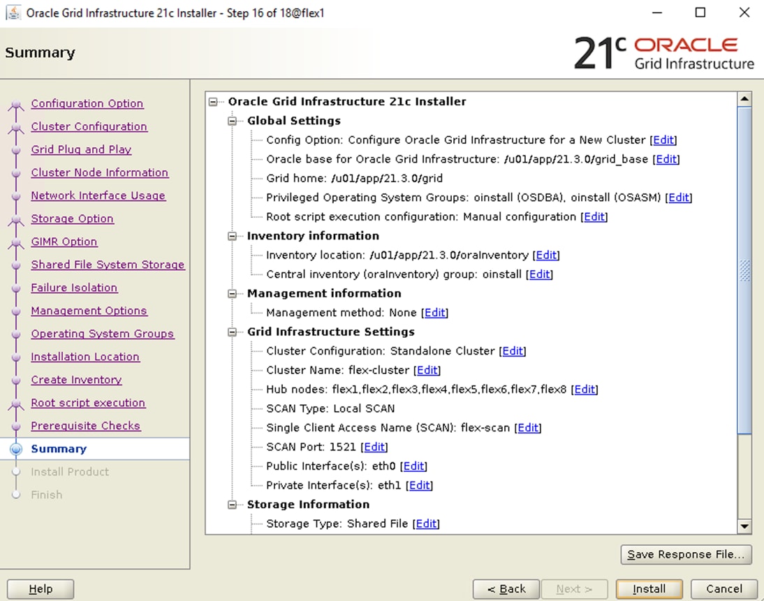Screen dimensions: 764x601
Task: Edit the Root script execution configuration
Action: pyautogui.click(x=594, y=216)
